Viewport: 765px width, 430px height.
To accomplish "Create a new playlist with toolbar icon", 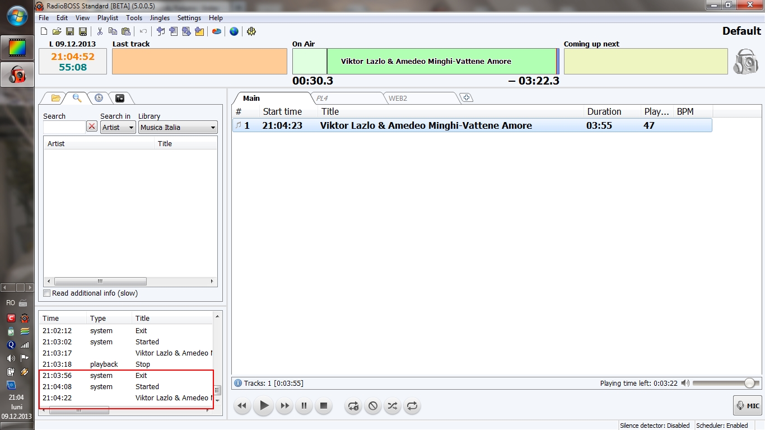I will point(44,31).
